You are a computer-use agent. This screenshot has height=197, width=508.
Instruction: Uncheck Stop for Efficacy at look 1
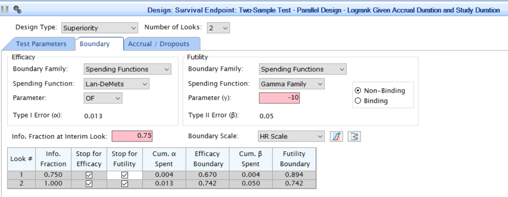[89, 175]
